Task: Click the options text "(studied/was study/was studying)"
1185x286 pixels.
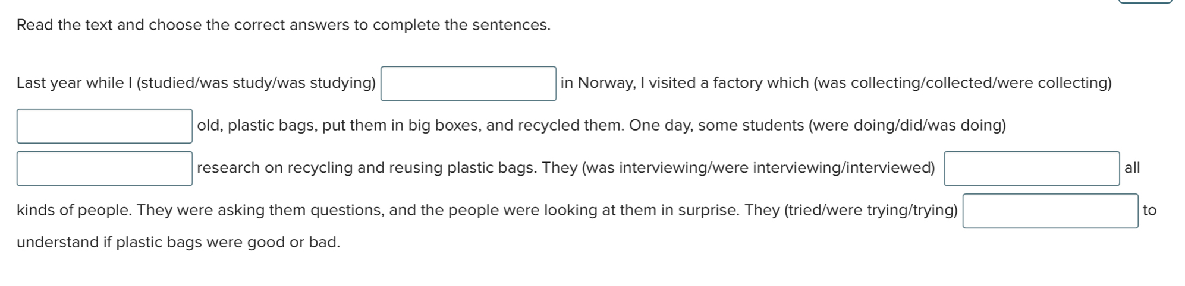Action: tap(256, 83)
